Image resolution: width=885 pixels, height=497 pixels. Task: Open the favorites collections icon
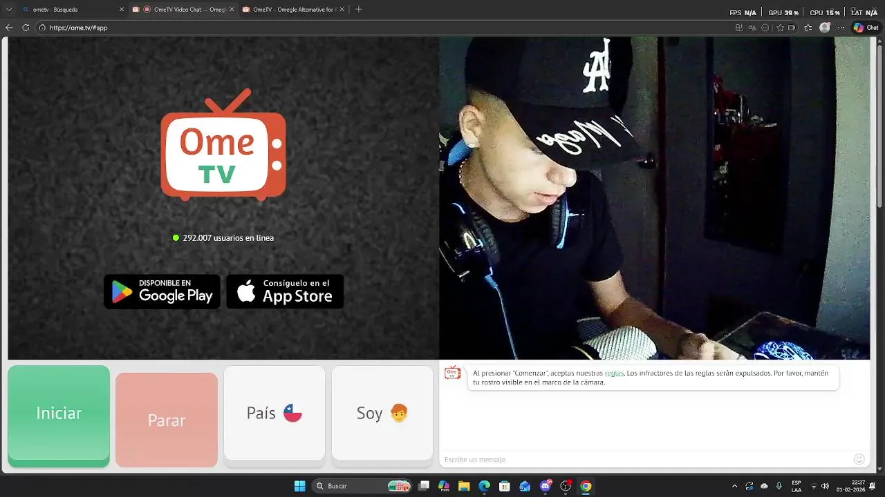pyautogui.click(x=808, y=28)
